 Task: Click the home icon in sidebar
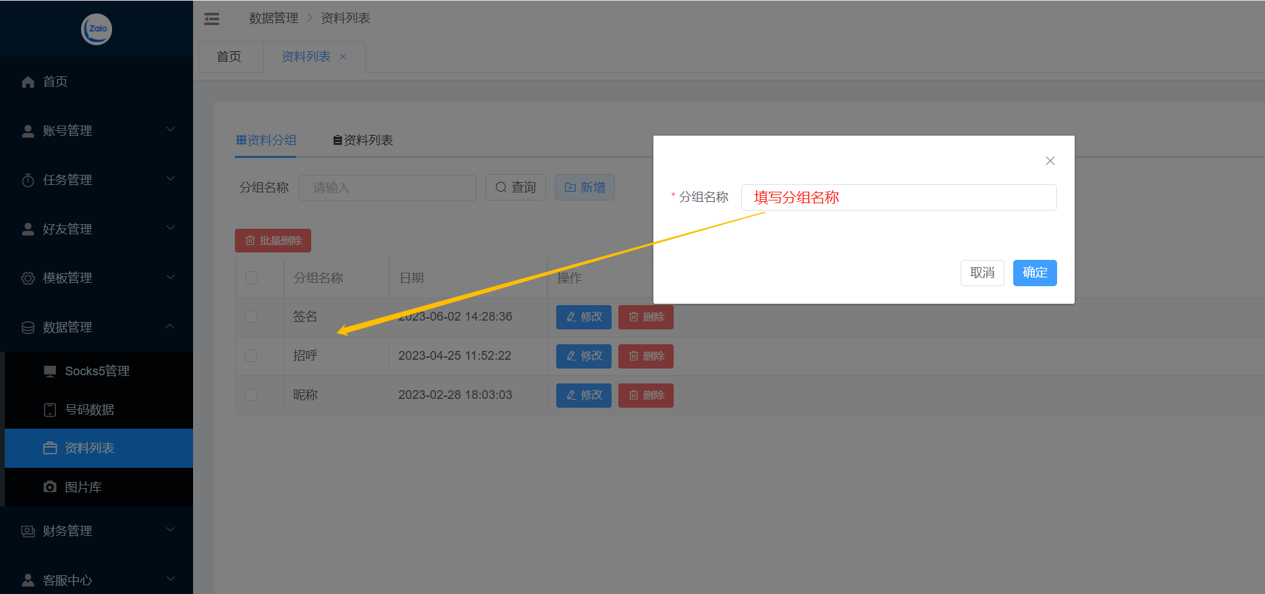(28, 82)
